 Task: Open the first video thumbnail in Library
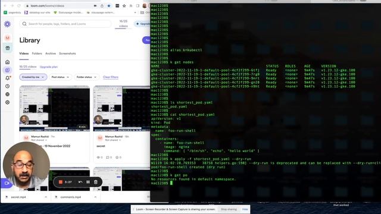[54, 108]
